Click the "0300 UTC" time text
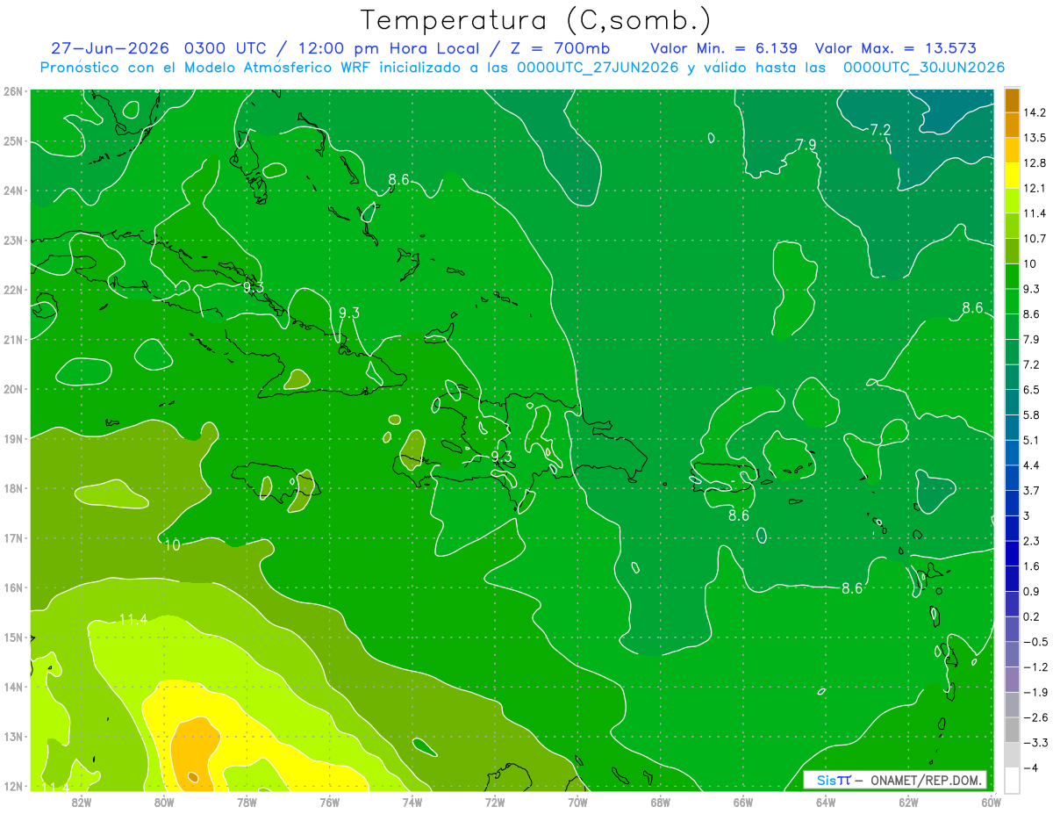Image resolution: width=1053 pixels, height=814 pixels. pos(225,48)
